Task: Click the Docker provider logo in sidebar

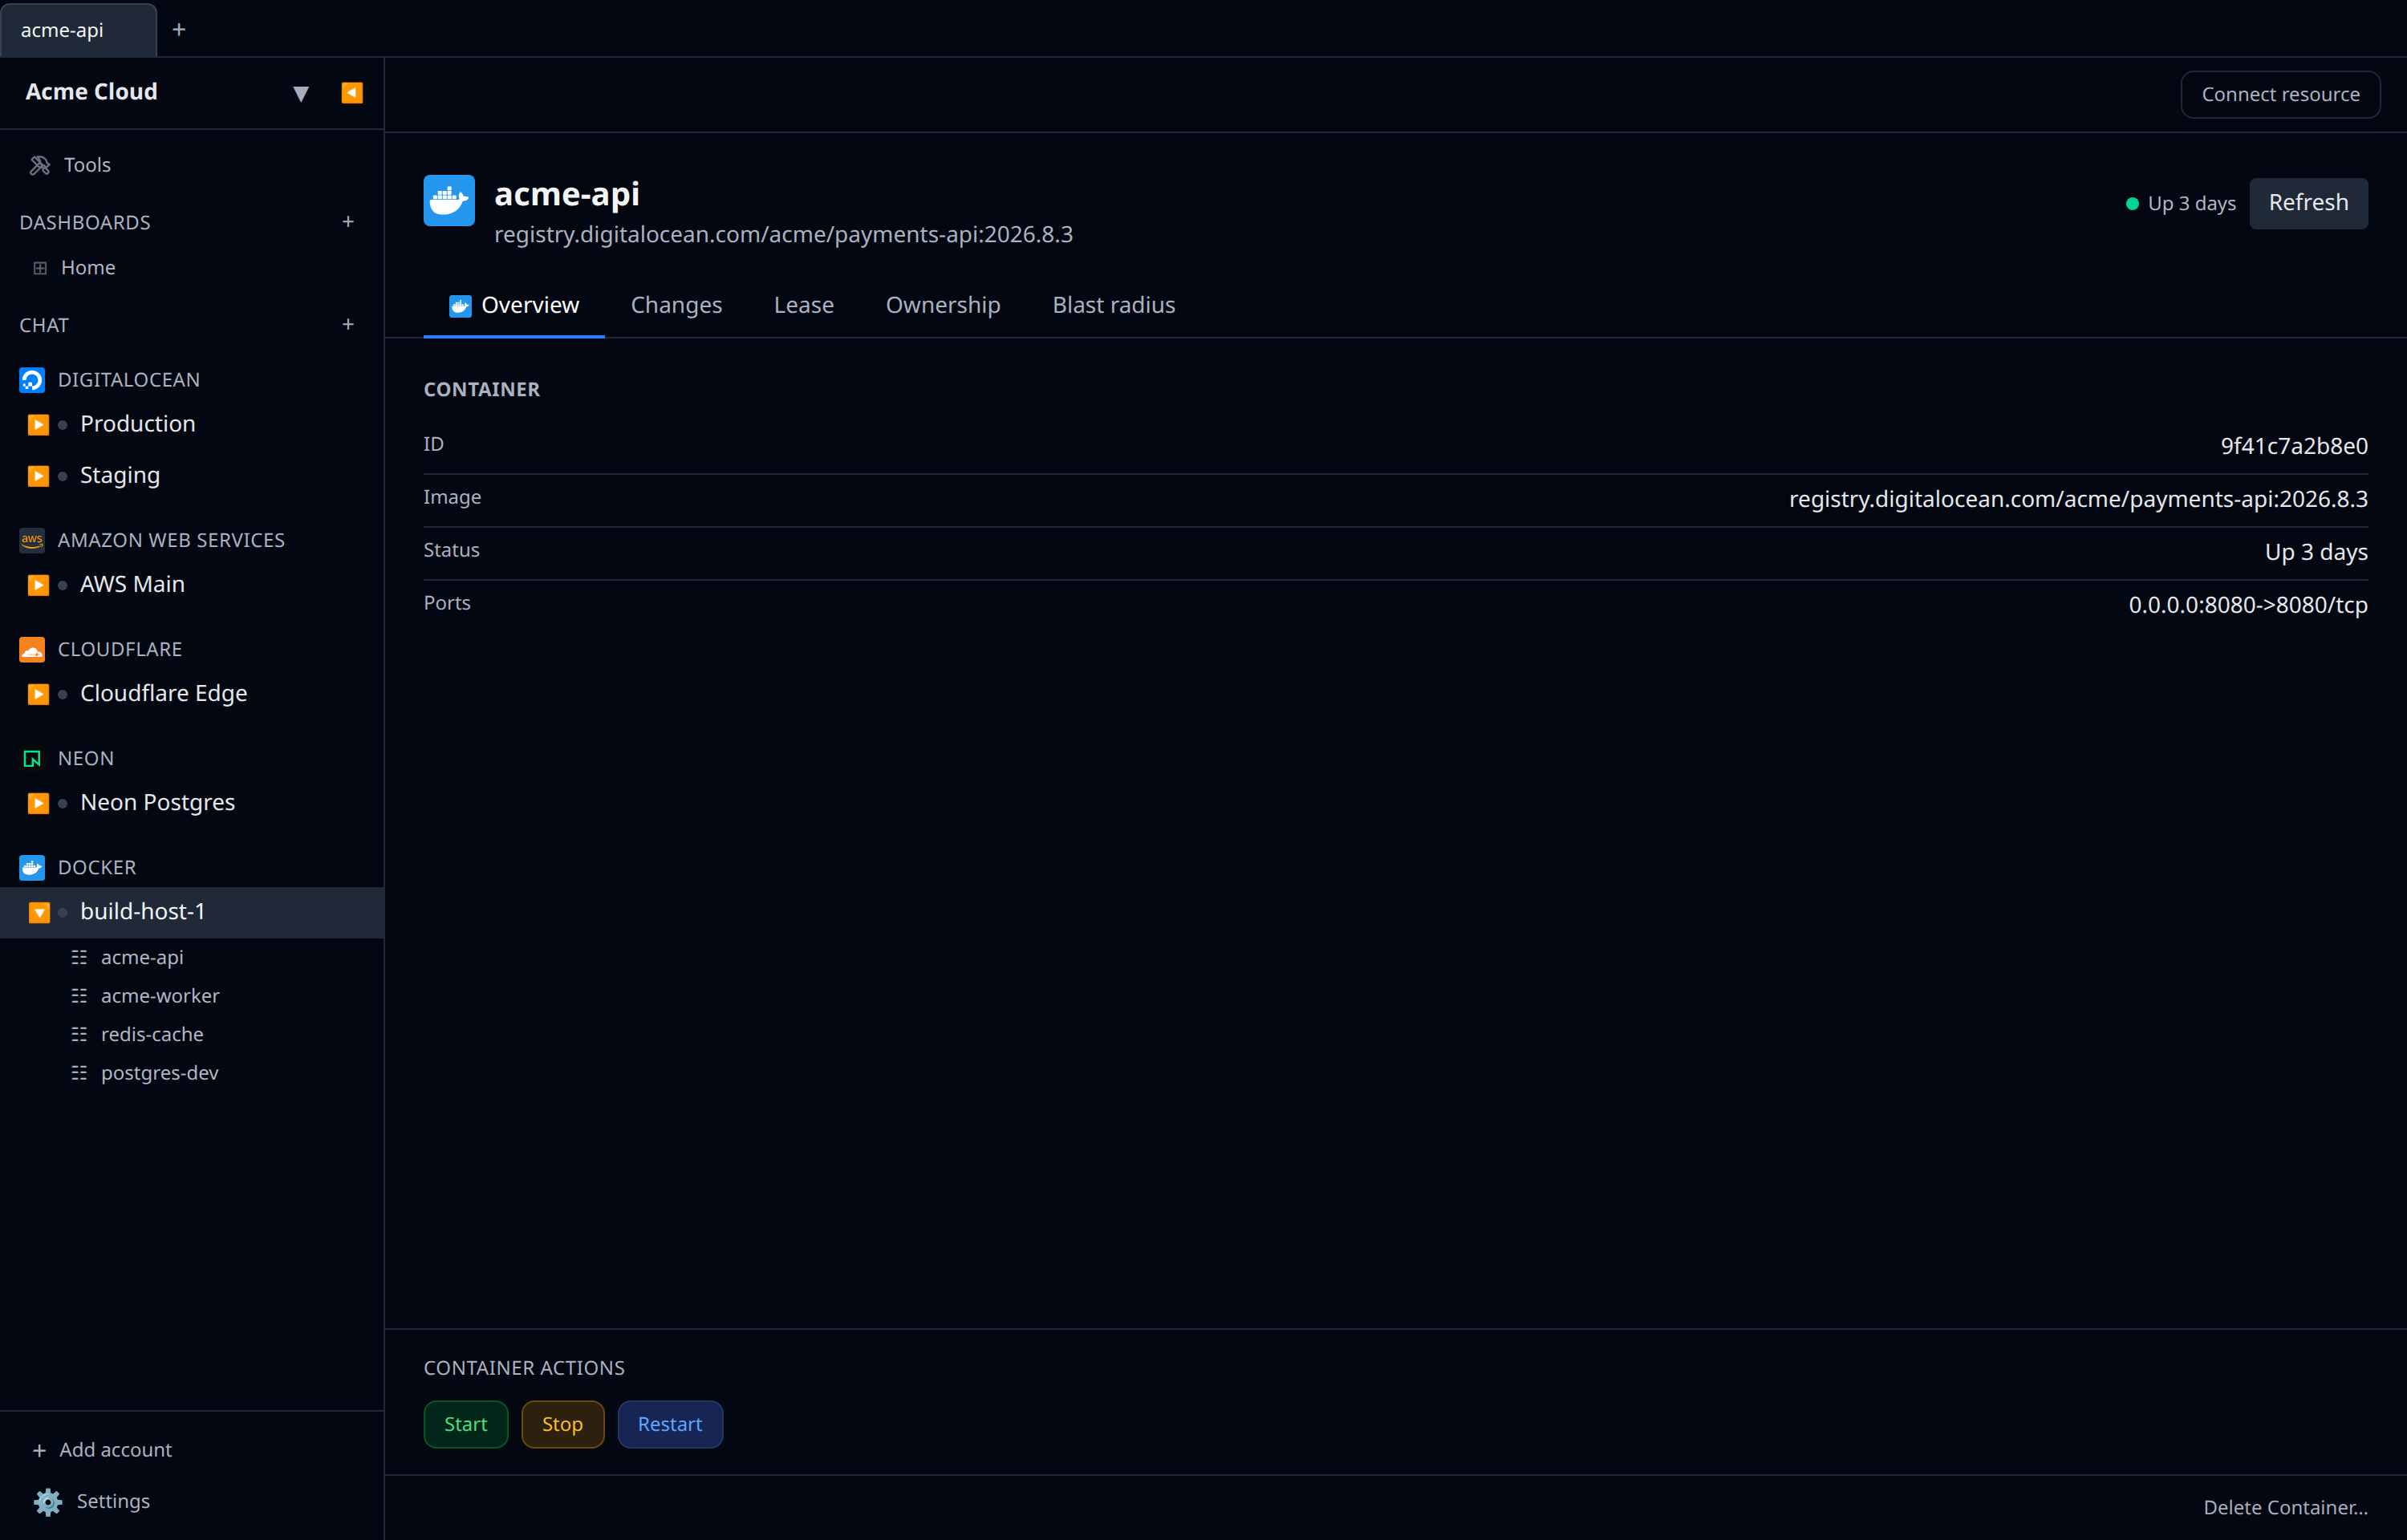Action: pos(32,868)
